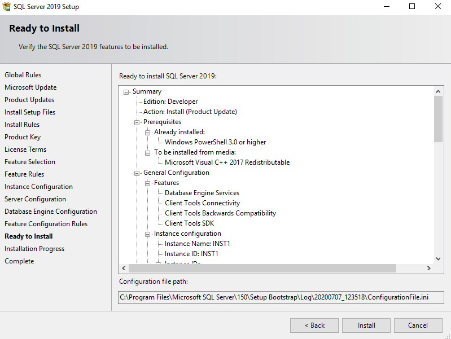Screen dimensions: 451x339
Task: Select Database Engine Services tree item
Action: (202, 193)
